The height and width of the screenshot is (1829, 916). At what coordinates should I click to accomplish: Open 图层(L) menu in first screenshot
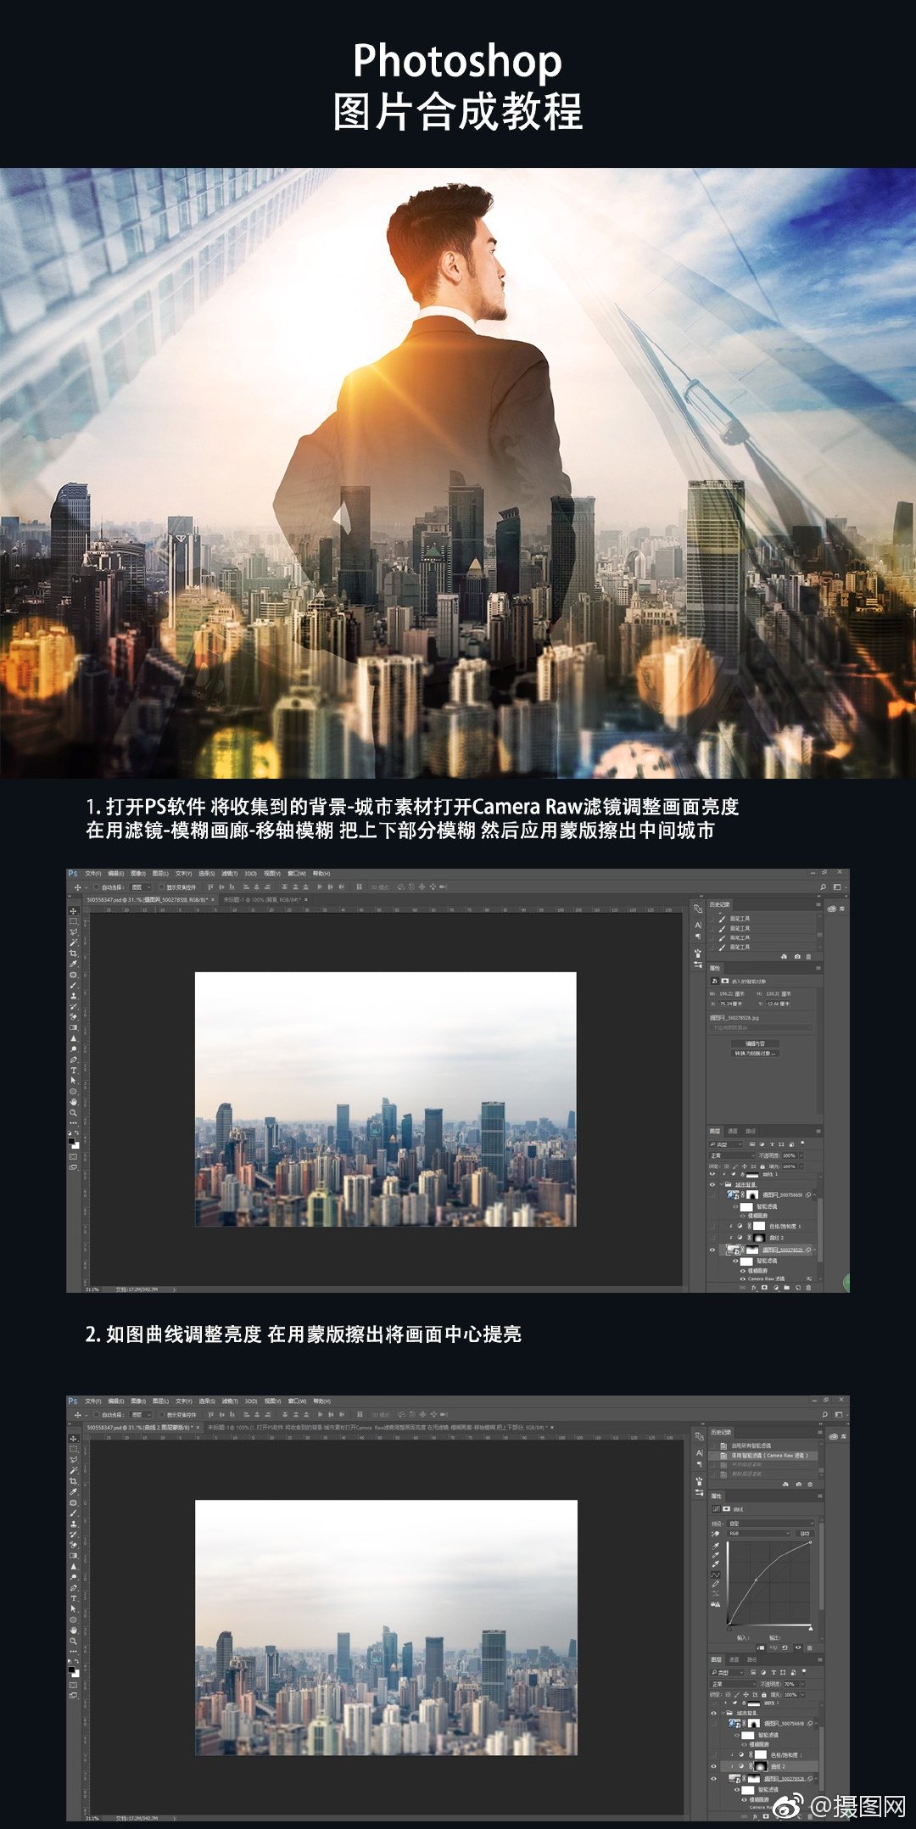160,873
